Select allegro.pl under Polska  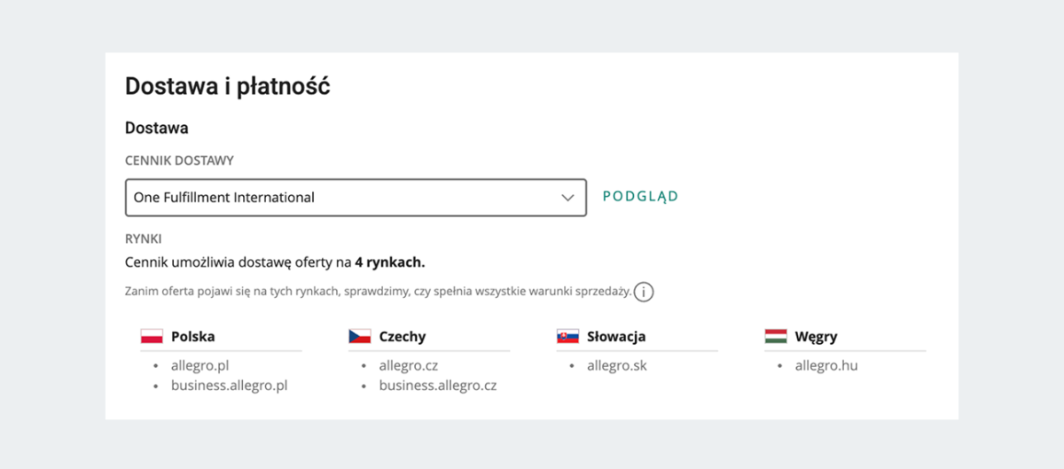200,365
